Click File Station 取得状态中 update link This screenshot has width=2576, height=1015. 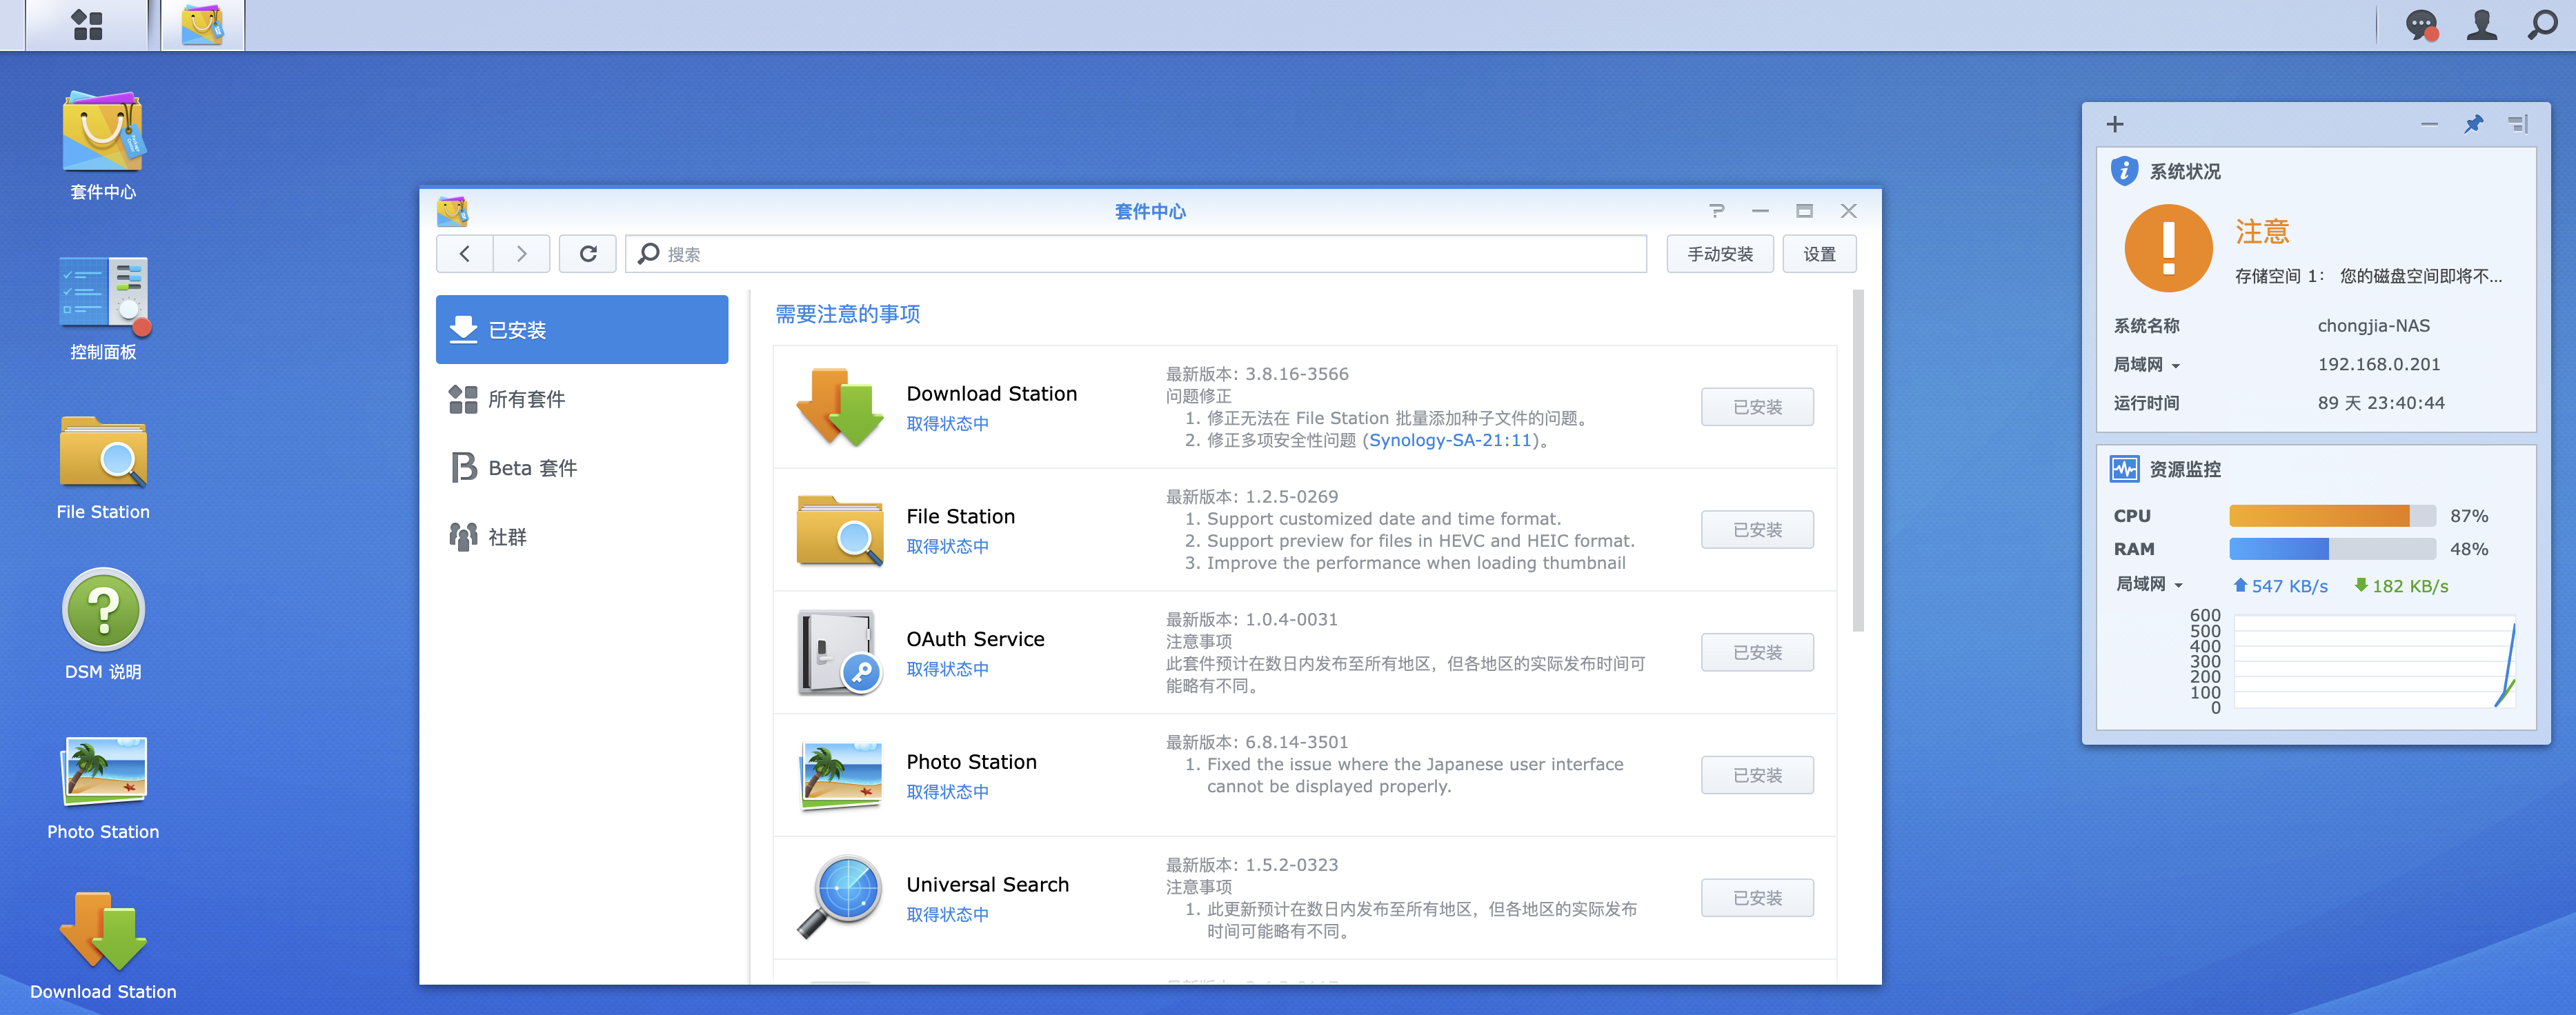click(949, 547)
